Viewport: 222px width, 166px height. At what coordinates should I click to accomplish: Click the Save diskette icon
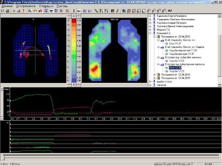pos(3,11)
